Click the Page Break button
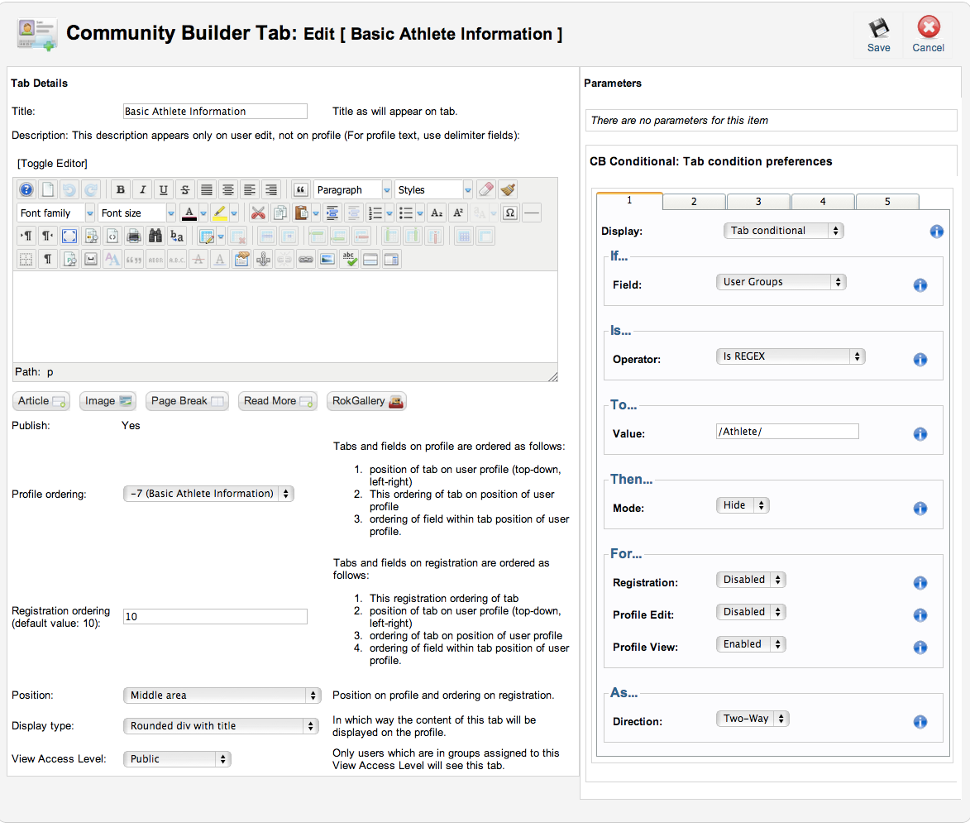This screenshot has height=827, width=970. [187, 401]
